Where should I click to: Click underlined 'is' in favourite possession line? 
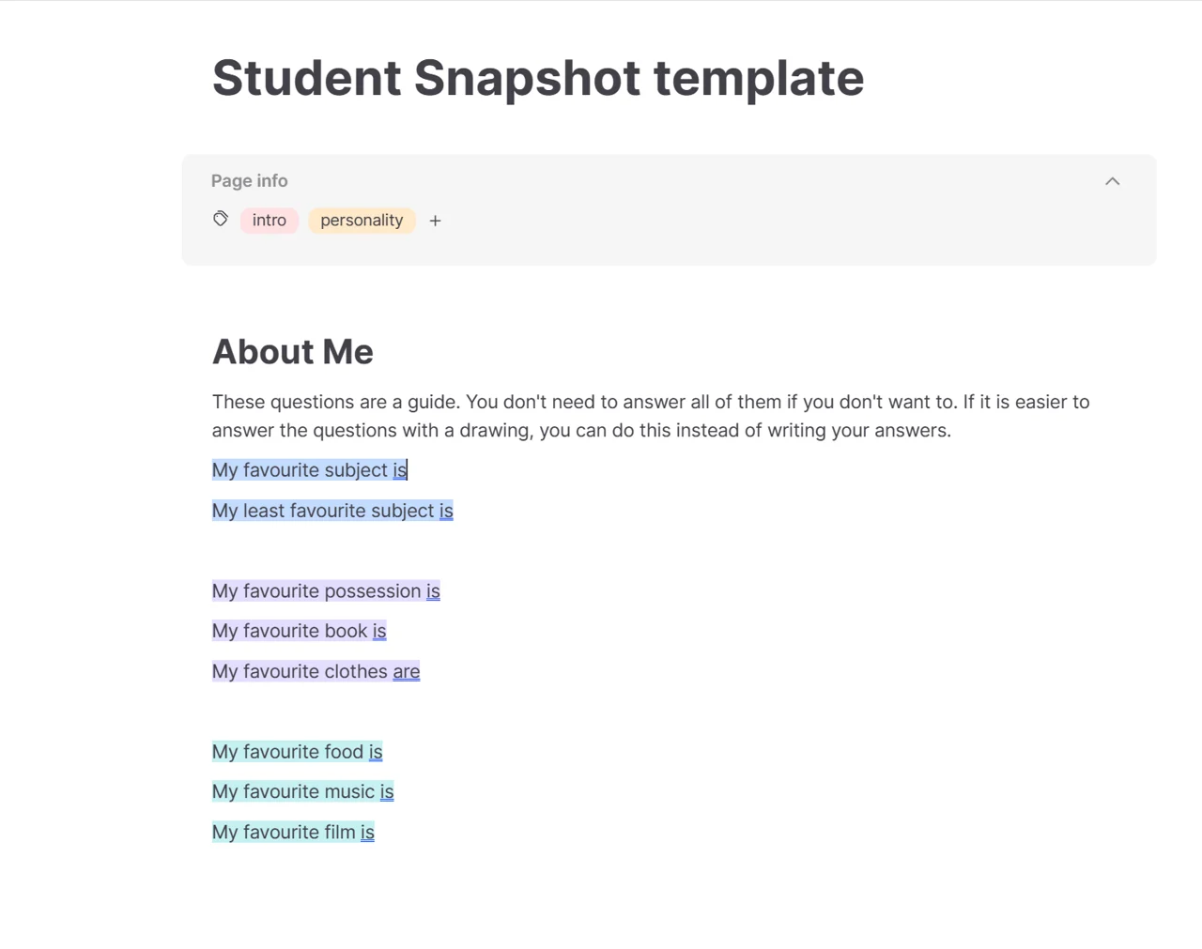coord(433,591)
